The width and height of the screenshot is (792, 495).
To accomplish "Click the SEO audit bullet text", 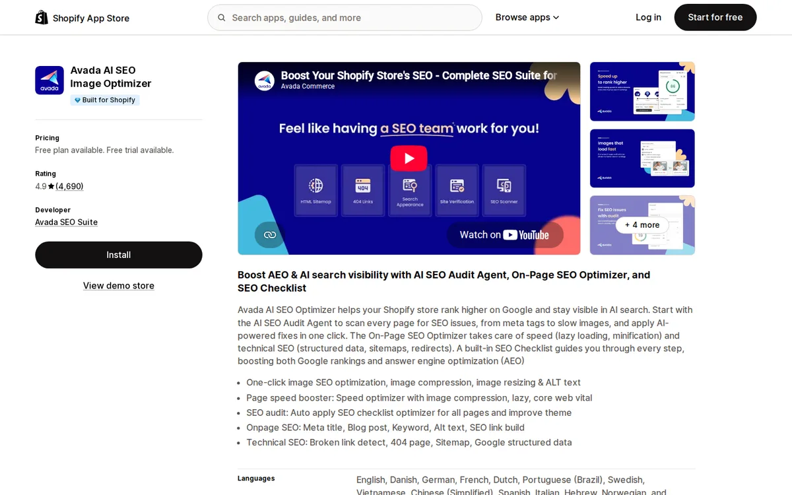I will pos(409,413).
